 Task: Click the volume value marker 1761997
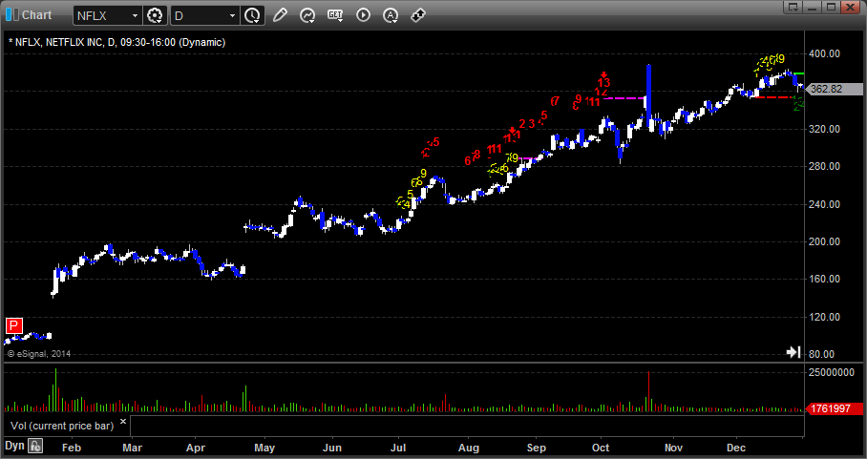point(835,408)
